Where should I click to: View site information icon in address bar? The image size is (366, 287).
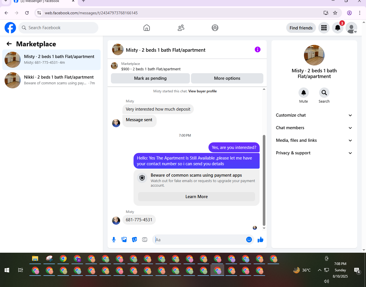pos(39,13)
